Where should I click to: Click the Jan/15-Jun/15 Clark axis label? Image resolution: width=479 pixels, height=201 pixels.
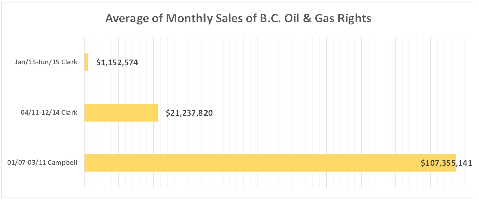click(46, 63)
